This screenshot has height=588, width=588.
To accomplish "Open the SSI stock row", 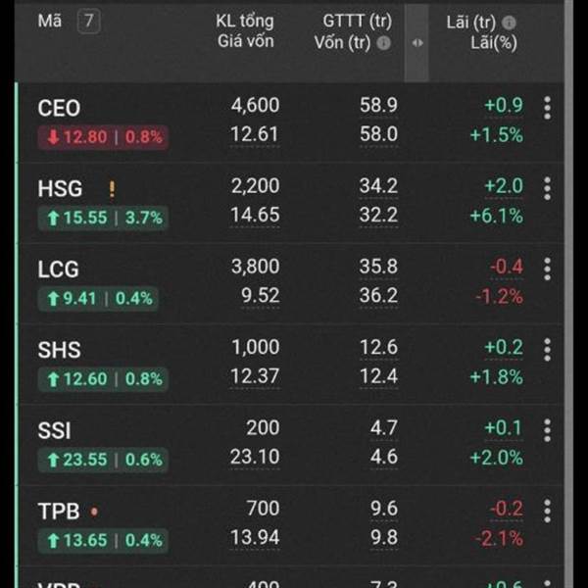I will pyautogui.click(x=289, y=444).
